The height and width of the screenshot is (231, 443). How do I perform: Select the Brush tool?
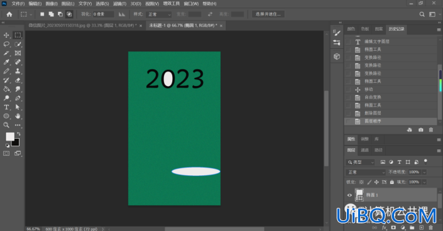coord(6,71)
